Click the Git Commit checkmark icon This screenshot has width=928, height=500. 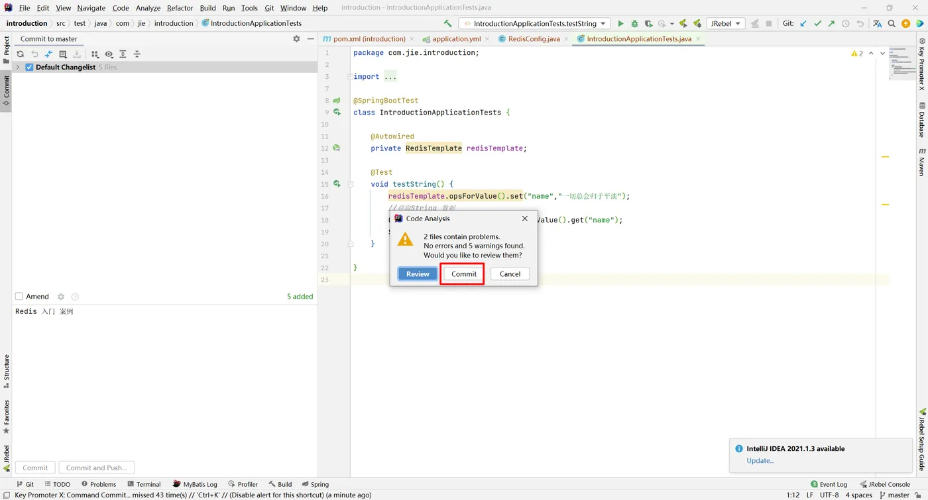pos(817,23)
